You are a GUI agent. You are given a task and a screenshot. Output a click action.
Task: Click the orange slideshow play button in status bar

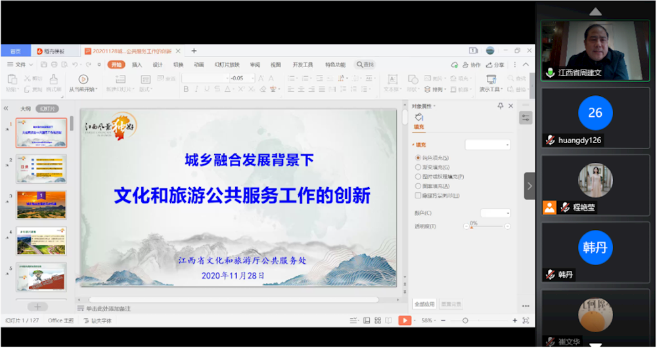tap(405, 320)
